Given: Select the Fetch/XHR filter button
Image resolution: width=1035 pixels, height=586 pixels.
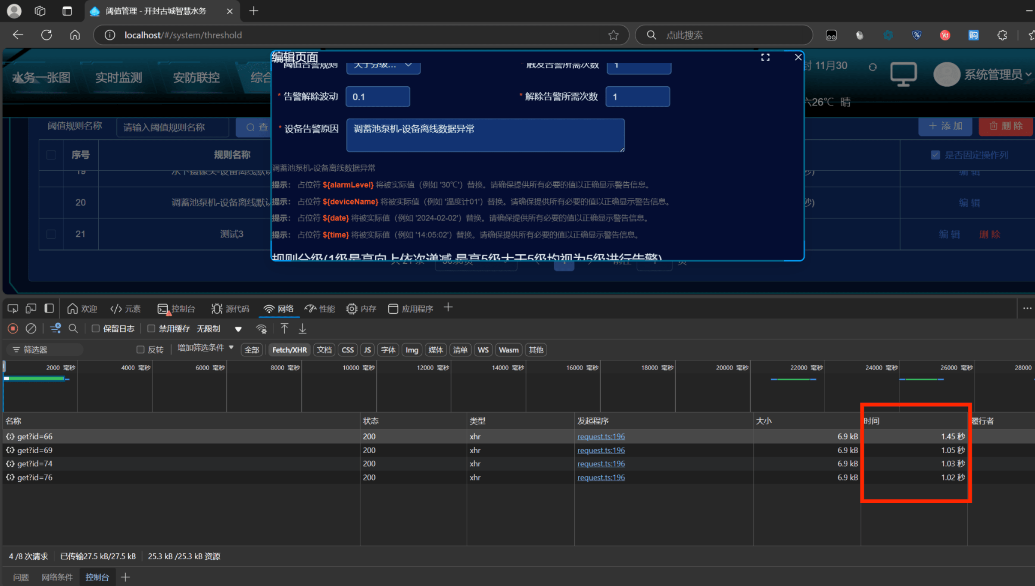Looking at the screenshot, I should point(289,350).
